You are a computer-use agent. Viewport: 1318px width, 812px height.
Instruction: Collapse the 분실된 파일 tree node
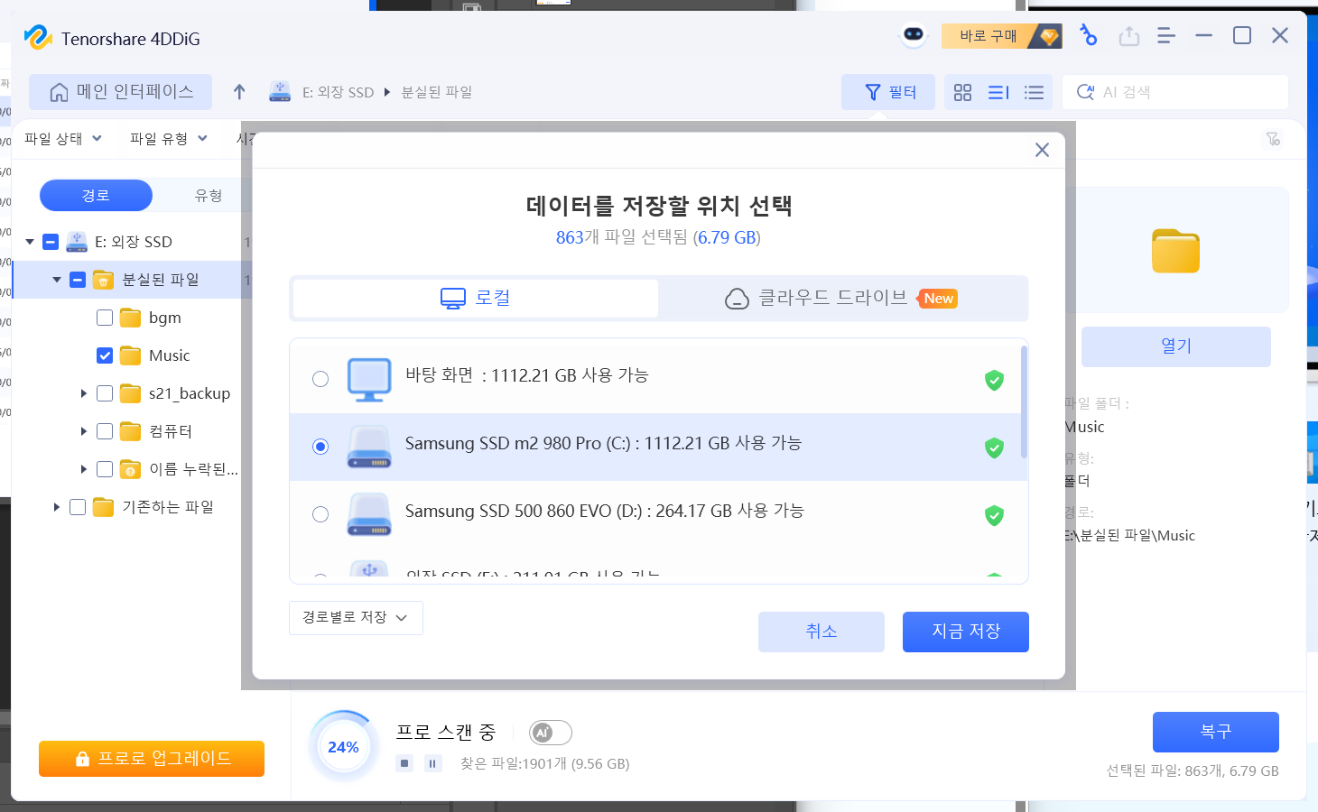57,280
